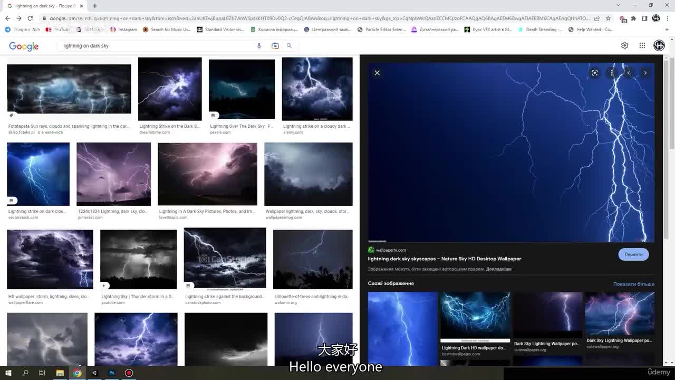675x380 pixels.
Task: Open the tab search dropdown arrow
Action: coord(618,5)
